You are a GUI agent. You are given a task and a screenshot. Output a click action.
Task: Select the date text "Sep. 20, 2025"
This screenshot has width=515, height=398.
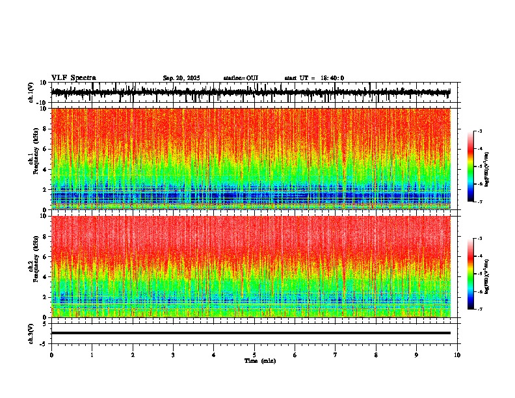(181, 78)
